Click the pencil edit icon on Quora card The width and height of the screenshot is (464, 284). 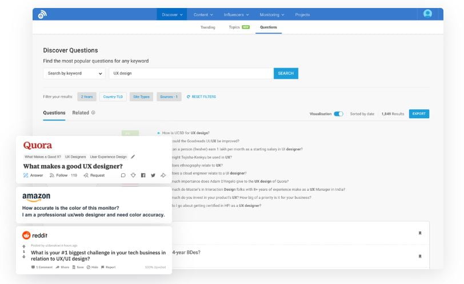tap(133, 157)
